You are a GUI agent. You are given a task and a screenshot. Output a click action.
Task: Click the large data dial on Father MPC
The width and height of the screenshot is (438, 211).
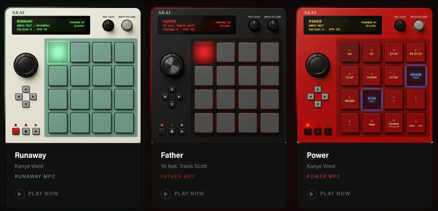[172, 65]
